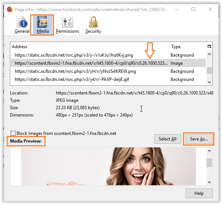Click the General info icon

click(22, 22)
